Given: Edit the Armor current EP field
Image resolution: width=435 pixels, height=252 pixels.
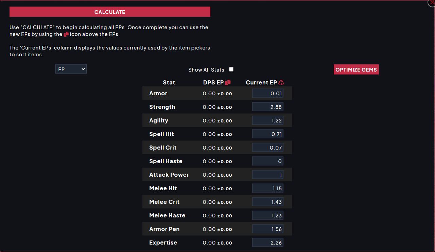Looking at the screenshot, I should coord(268,93).
